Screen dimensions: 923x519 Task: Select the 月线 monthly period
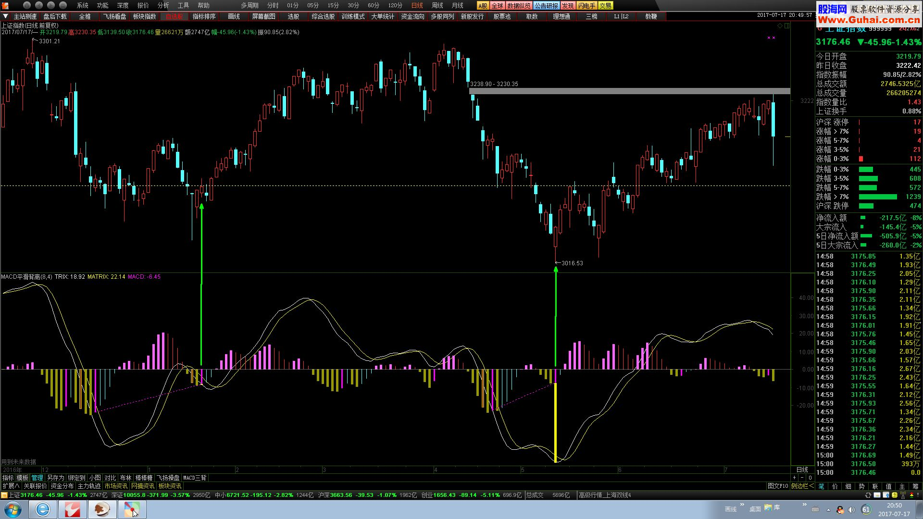coord(458,5)
